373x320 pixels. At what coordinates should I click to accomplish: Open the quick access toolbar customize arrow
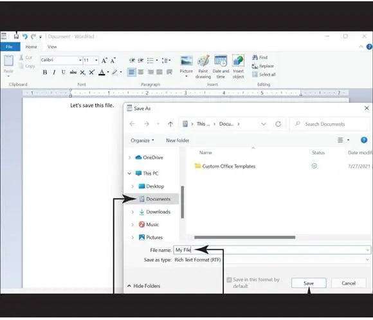click(x=41, y=37)
